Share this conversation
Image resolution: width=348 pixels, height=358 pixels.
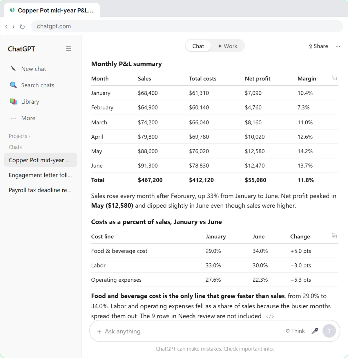(x=318, y=46)
